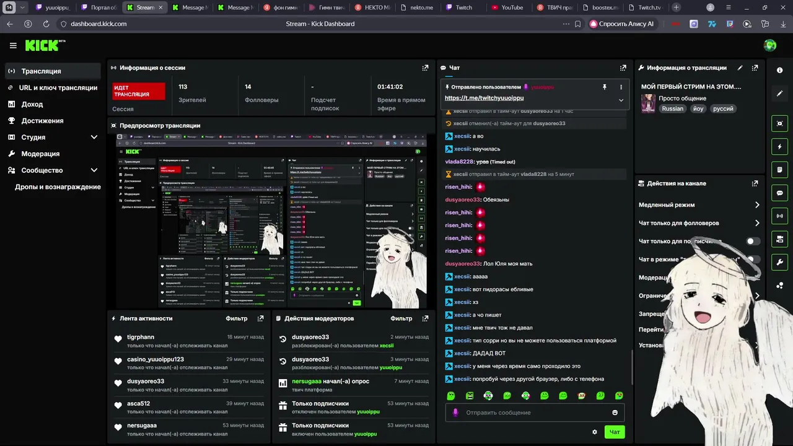793x446 pixels.
Task: Toggle the chat bubble icon in the right sidebar
Action: pos(779,193)
